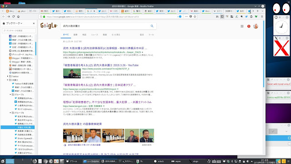This screenshot has width=291, height=164.
Task: Click the Google logo
Action: 49,26
